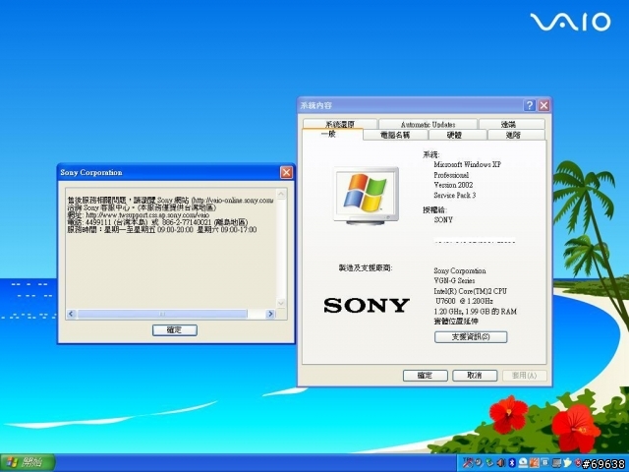Click the SONY logo in system properties
Viewport: 629px width, 472px height.
click(x=367, y=306)
